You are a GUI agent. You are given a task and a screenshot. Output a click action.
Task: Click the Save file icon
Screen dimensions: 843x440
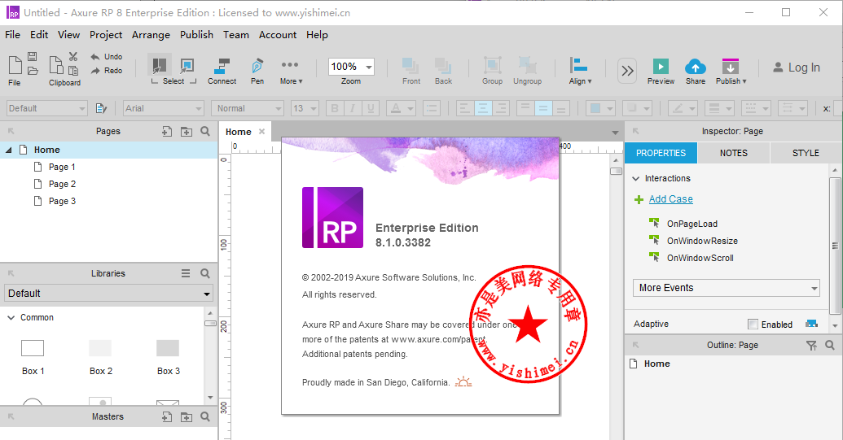tap(33, 56)
